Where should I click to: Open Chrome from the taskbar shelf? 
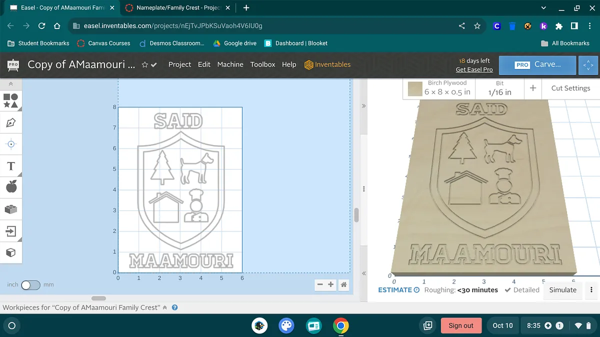coord(341,325)
